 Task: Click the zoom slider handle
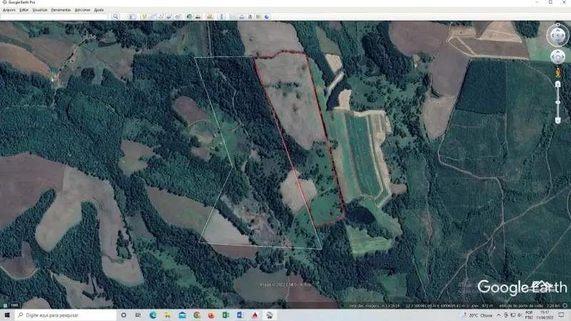tap(557, 102)
